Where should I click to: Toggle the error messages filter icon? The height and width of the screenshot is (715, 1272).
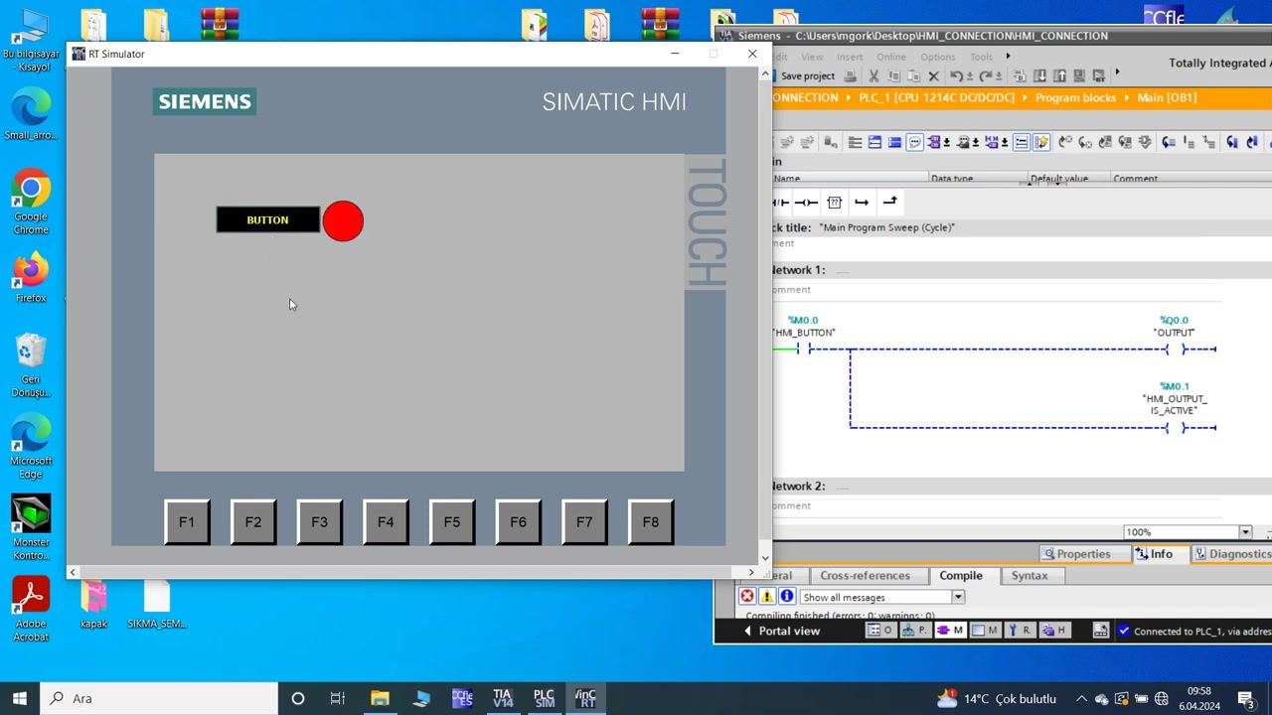(x=747, y=596)
